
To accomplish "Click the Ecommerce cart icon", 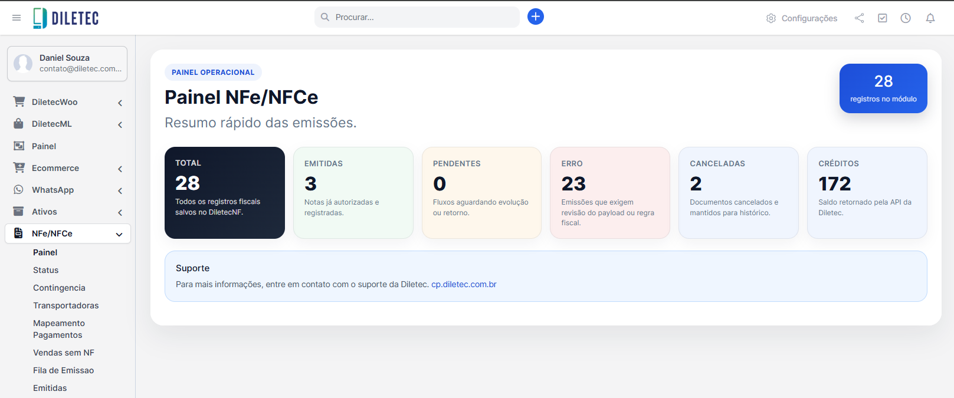I will coord(19,167).
